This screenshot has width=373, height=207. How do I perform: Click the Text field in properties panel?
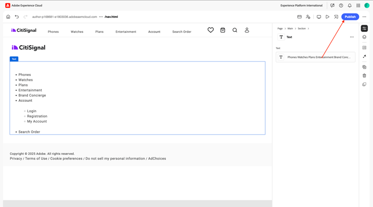click(315, 57)
